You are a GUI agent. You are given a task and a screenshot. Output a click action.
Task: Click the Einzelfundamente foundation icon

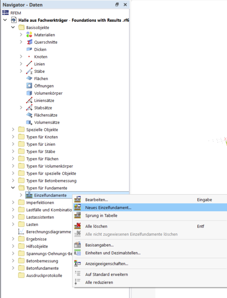point(29,195)
